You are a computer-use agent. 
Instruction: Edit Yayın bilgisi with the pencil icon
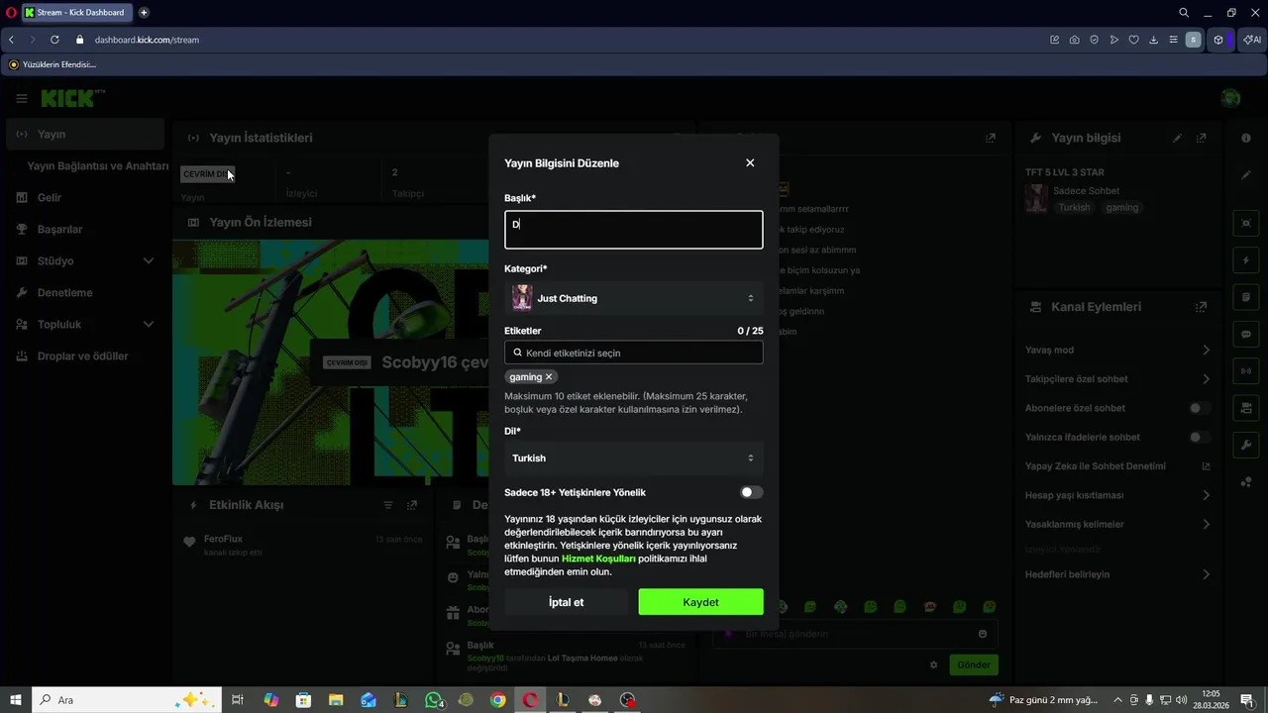coord(1177,138)
